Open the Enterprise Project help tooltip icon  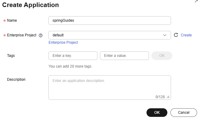(40, 35)
